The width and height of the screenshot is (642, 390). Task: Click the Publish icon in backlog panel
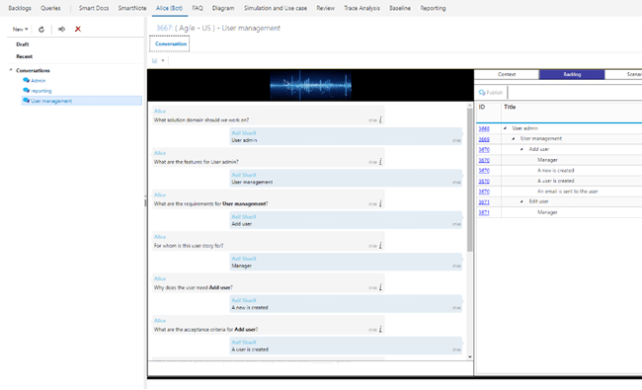tap(482, 93)
